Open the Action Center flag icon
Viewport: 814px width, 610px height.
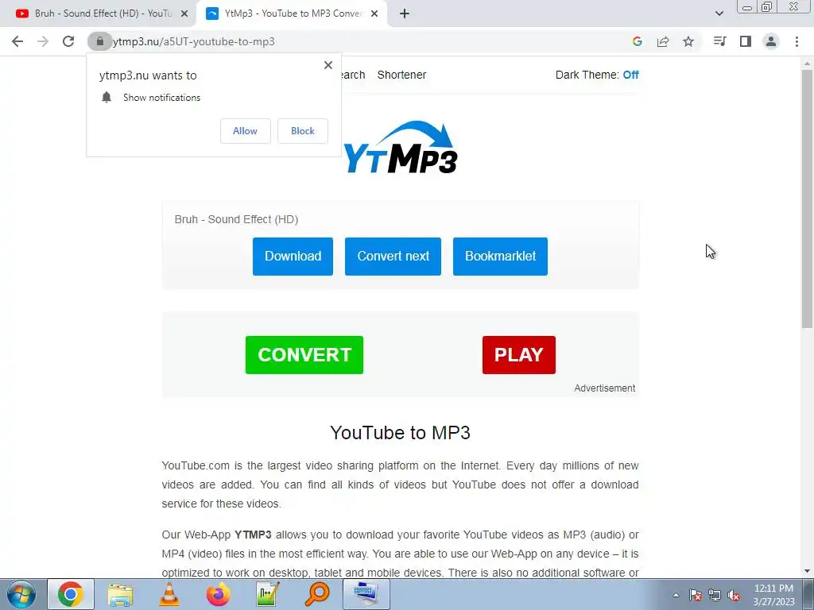pos(696,595)
